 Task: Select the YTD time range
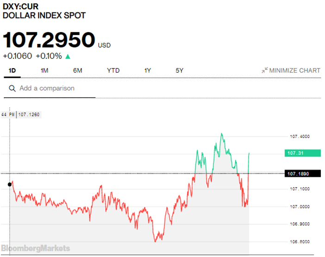pyautogui.click(x=113, y=70)
